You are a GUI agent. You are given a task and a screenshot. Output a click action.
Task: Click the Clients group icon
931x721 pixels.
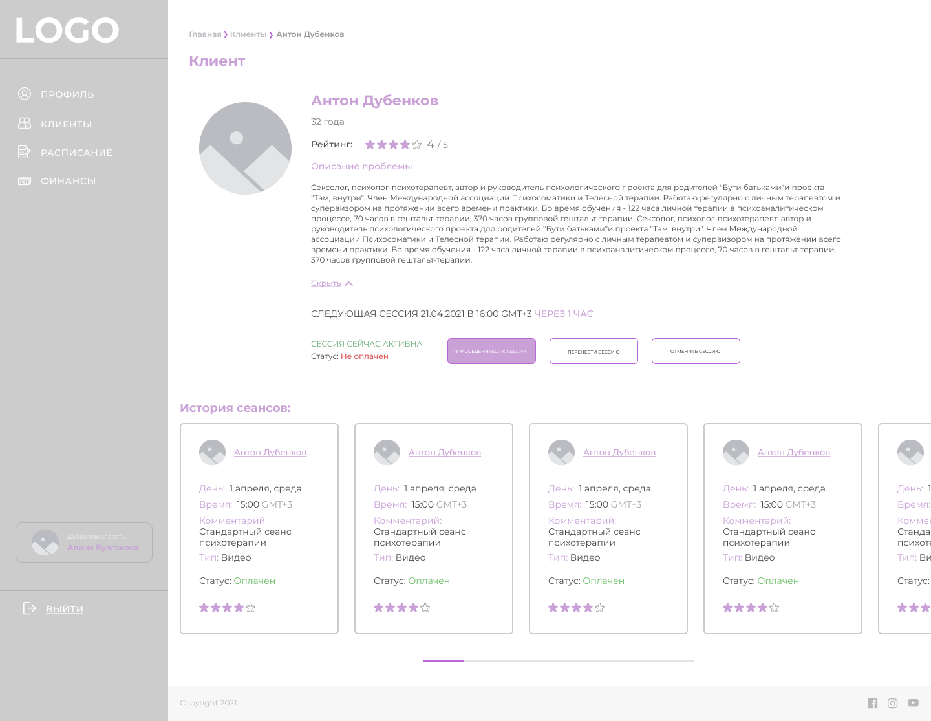click(x=25, y=123)
